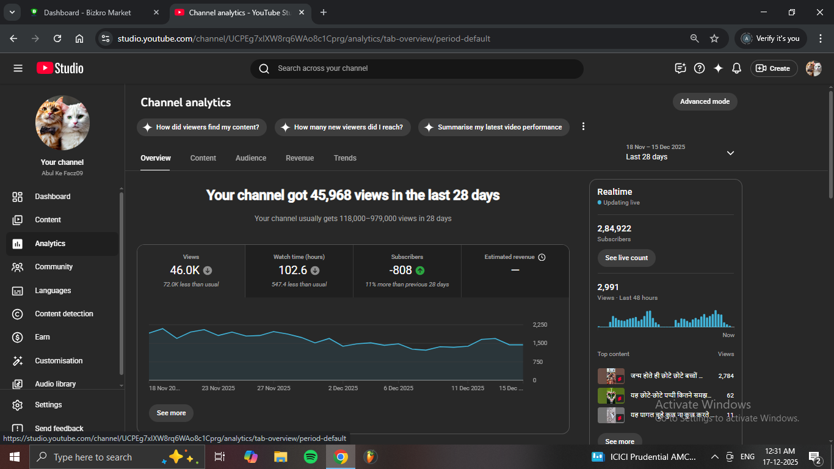Viewport: 834px width, 469px height.
Task: Bookmark this page with the star icon
Action: pos(714,38)
